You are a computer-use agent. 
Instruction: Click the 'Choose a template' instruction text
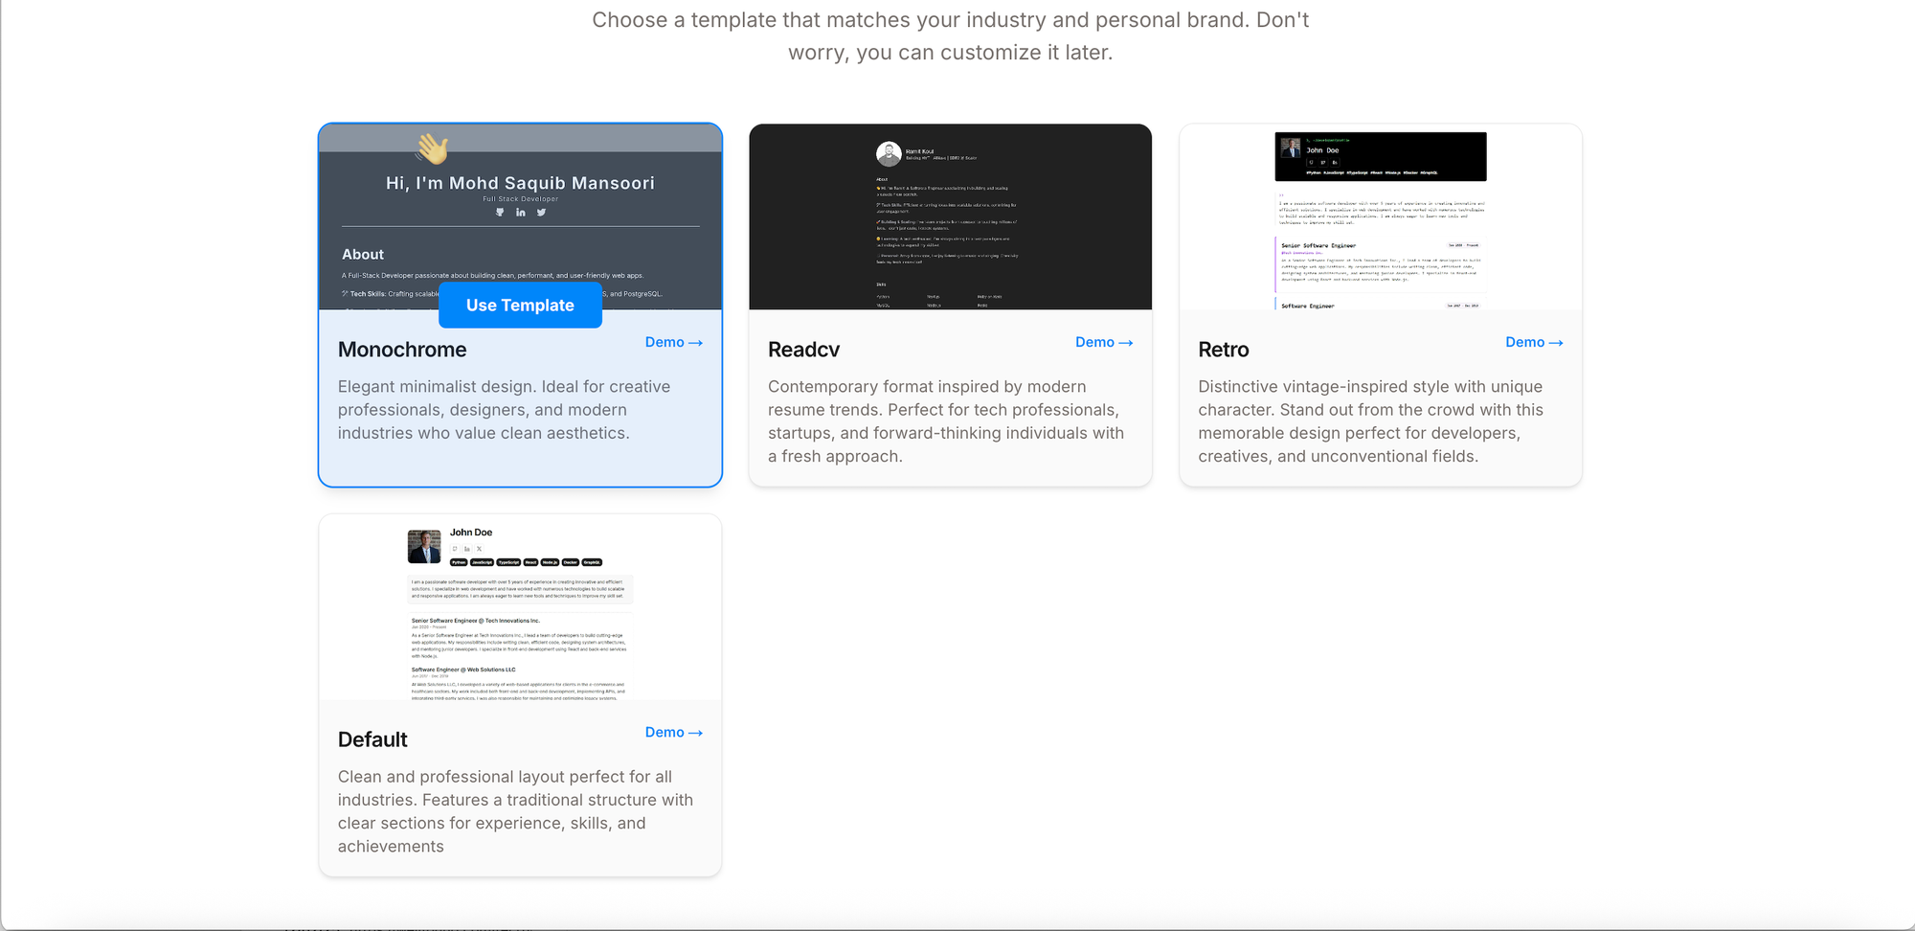coord(950,36)
